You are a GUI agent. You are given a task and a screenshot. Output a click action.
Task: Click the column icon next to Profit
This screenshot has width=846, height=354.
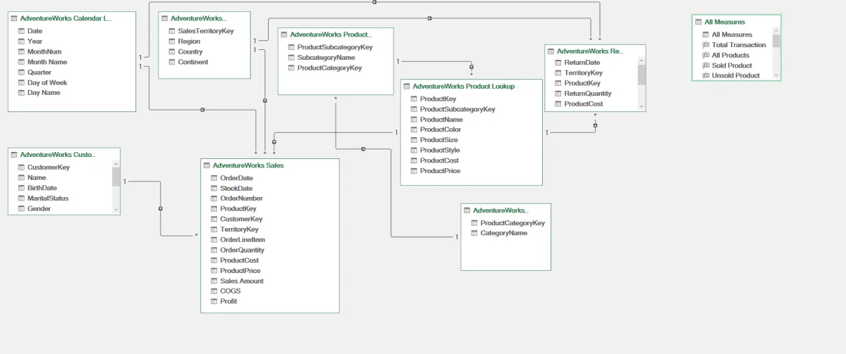coord(214,301)
